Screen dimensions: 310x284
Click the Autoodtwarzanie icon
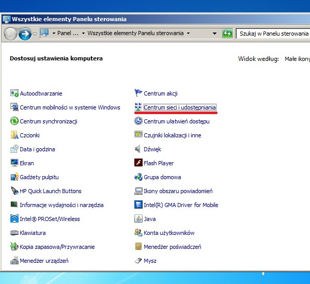[14, 93]
